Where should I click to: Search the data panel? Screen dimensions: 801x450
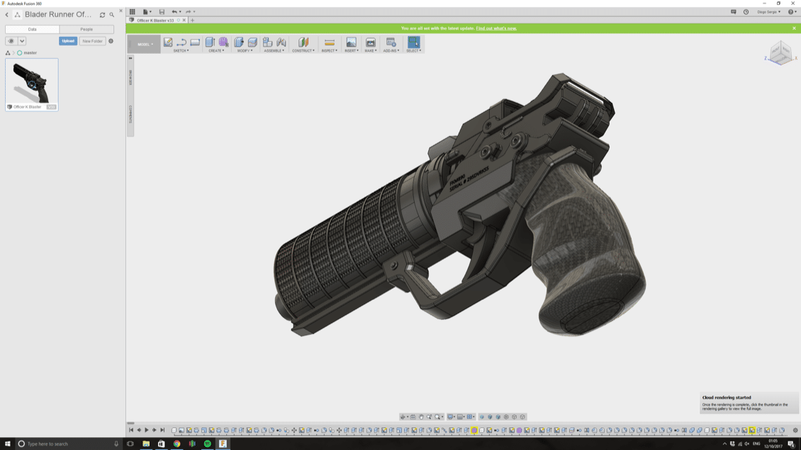tap(112, 15)
